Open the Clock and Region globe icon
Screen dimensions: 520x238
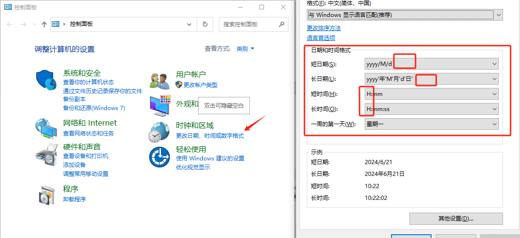coord(159,132)
